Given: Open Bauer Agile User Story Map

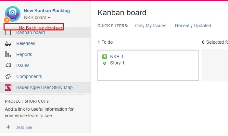Looking at the screenshot, I should coord(44,88).
